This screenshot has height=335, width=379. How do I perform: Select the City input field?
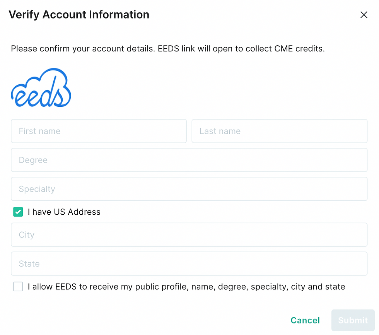189,235
